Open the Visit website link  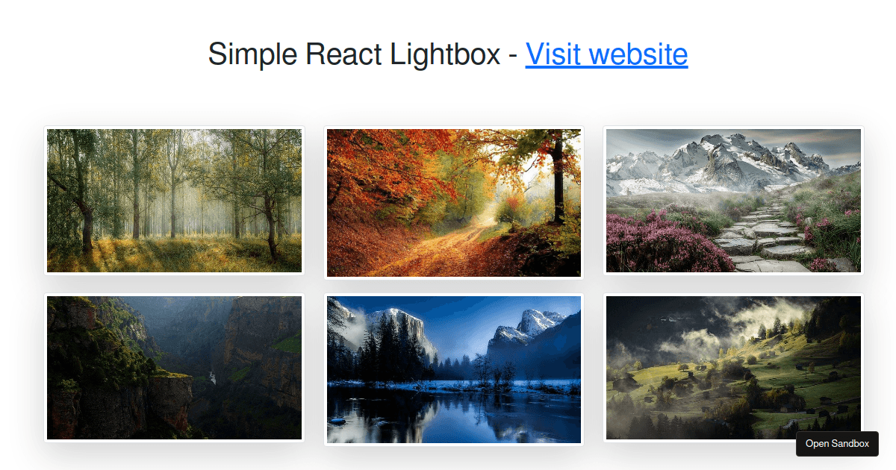click(x=606, y=54)
